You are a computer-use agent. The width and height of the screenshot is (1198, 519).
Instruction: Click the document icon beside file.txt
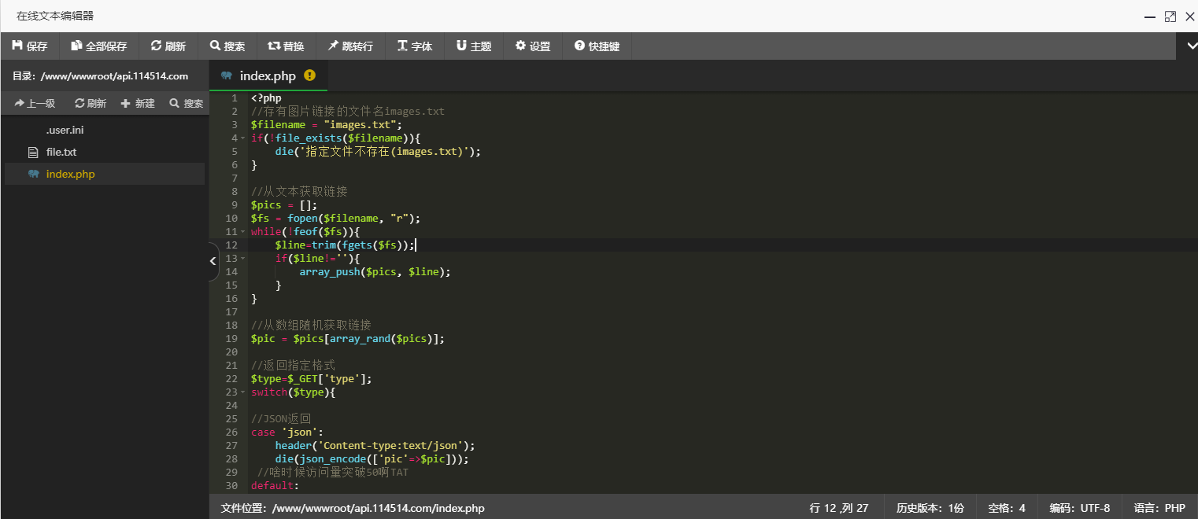(x=32, y=152)
